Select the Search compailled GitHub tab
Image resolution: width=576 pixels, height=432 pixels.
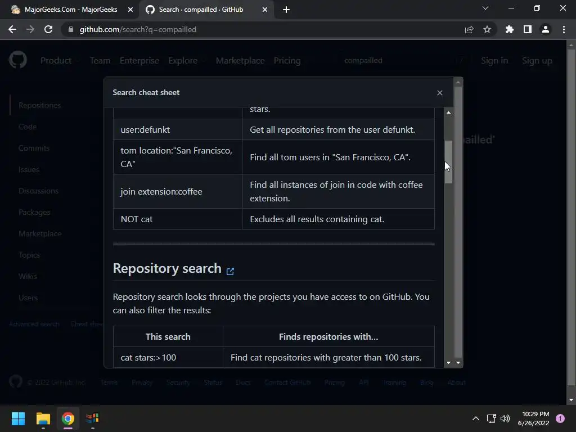(x=206, y=10)
